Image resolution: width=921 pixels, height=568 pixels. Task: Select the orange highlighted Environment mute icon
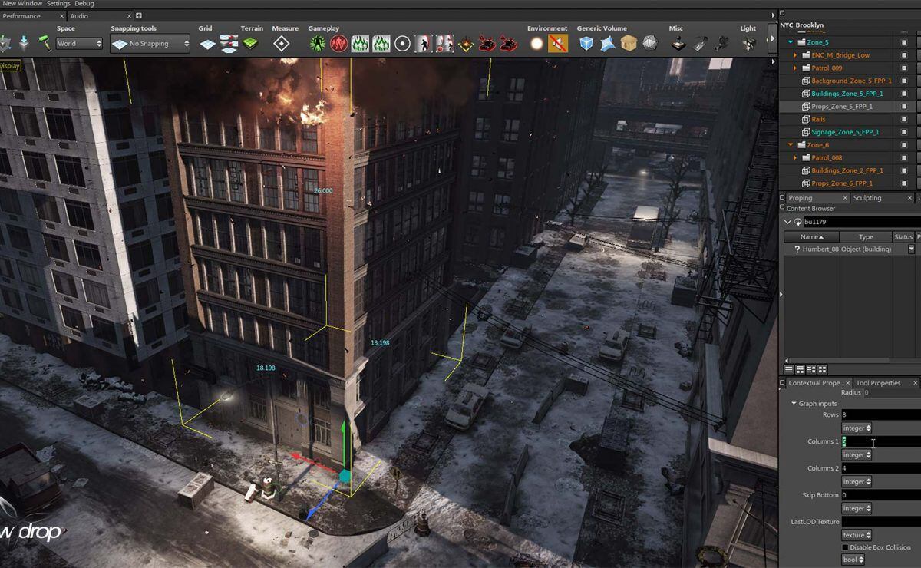(558, 44)
